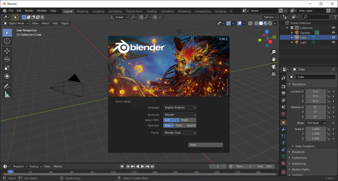Select the Transform tool
338x181 pixels.
[7, 76]
